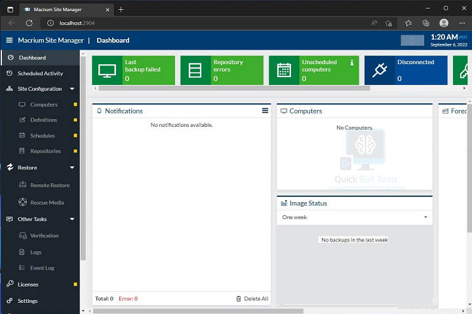Screen dimensions: 472x314
Task: Open the tab actions menu icon
Action: pyautogui.click(x=10, y=10)
